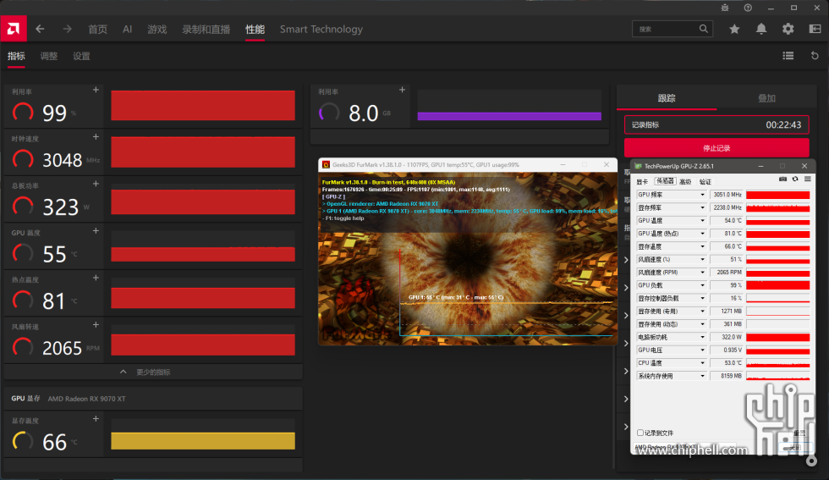Open 显卡 tab in GPU-Z
This screenshot has width=829, height=480.
click(642, 181)
